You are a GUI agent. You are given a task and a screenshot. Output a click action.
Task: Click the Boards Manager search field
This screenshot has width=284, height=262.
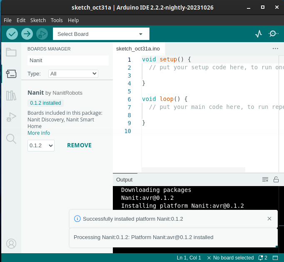point(68,60)
